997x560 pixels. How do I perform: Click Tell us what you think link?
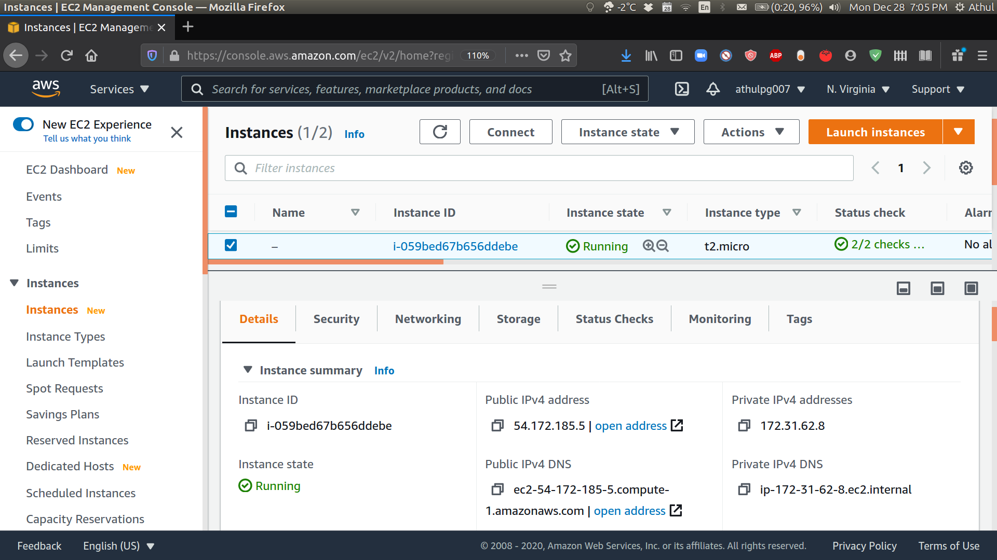87,138
